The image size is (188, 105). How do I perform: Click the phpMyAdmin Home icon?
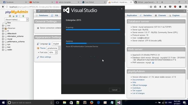(10, 16)
